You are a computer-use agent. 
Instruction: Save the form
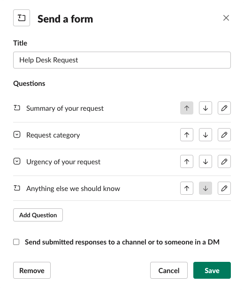click(212, 270)
